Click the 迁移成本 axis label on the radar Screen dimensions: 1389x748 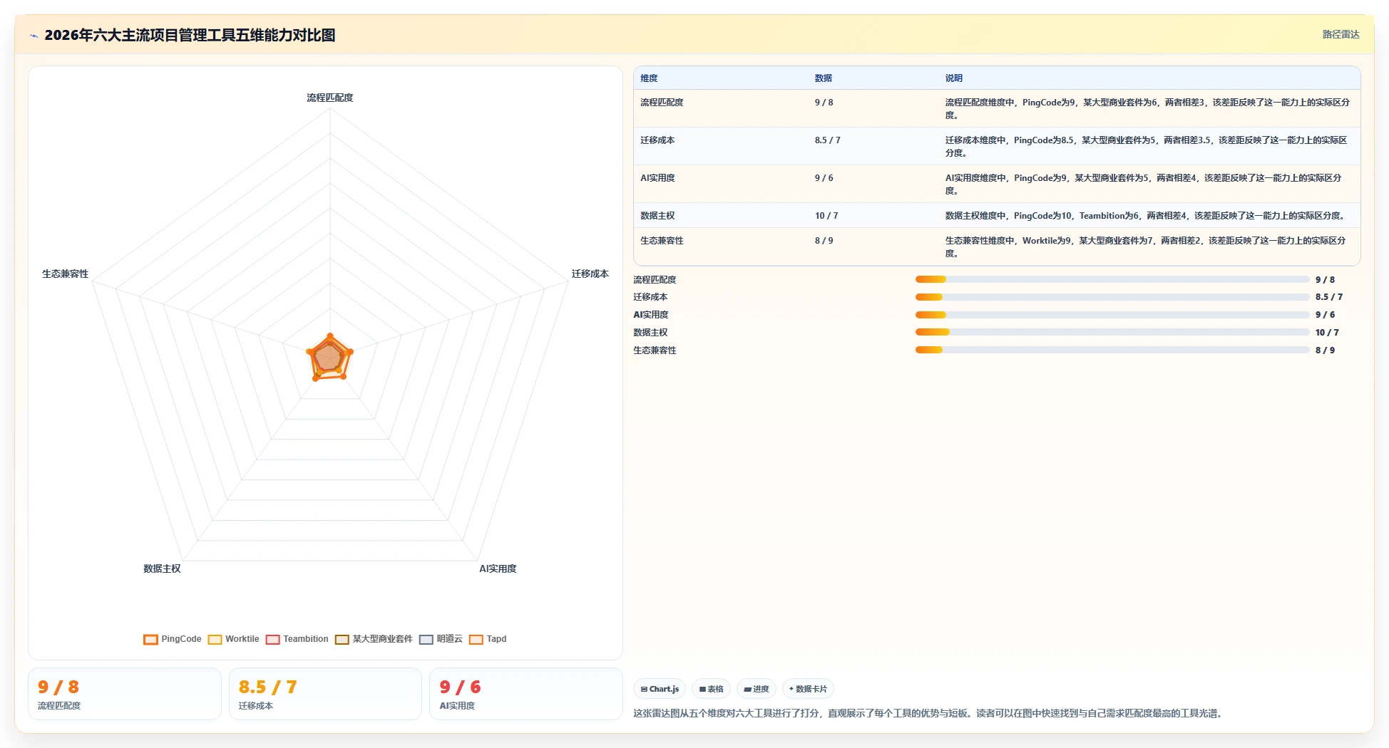590,274
